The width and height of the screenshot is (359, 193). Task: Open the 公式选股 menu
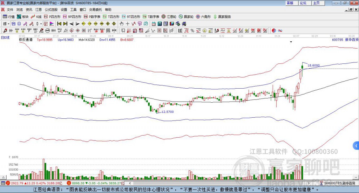coord(51,9)
